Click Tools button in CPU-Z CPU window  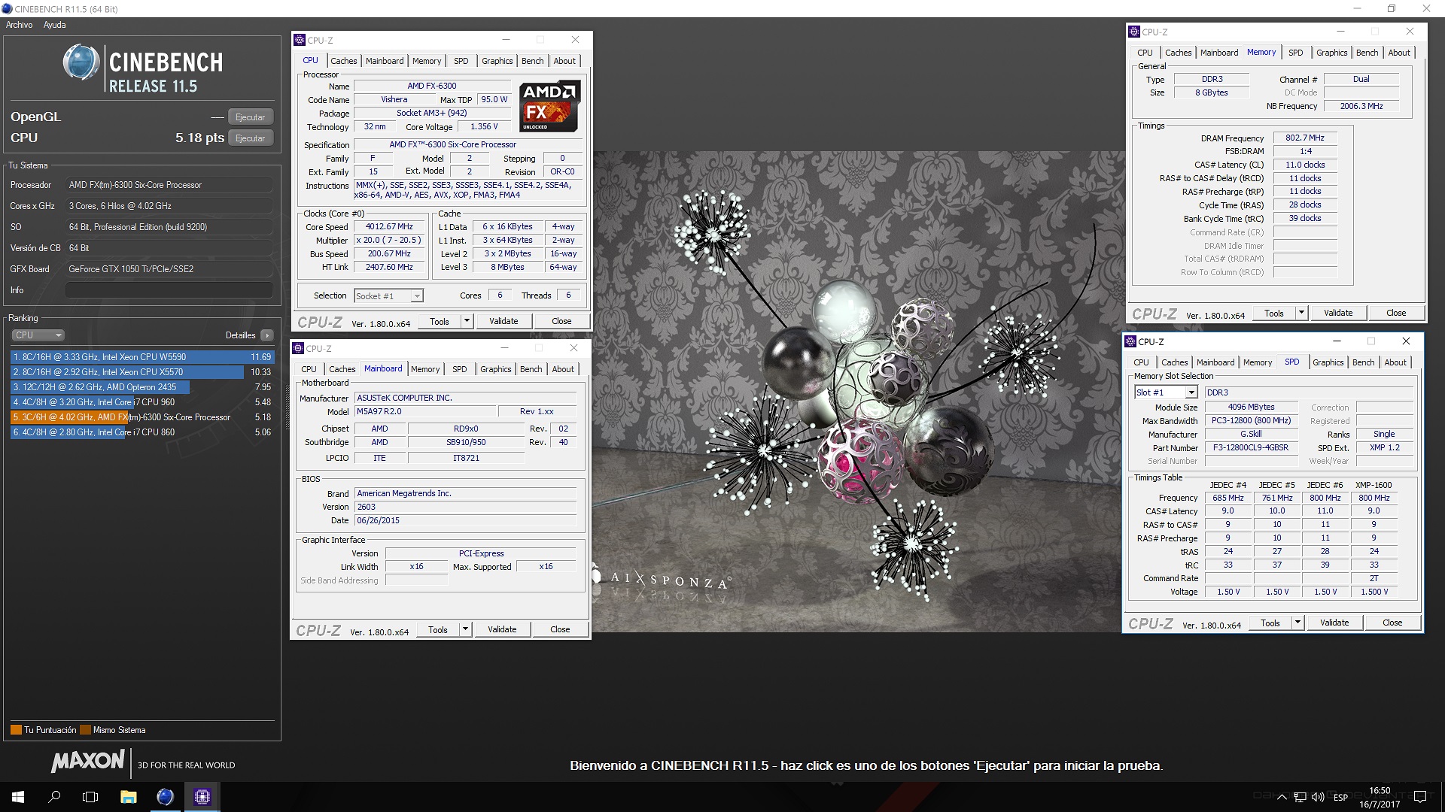440,321
